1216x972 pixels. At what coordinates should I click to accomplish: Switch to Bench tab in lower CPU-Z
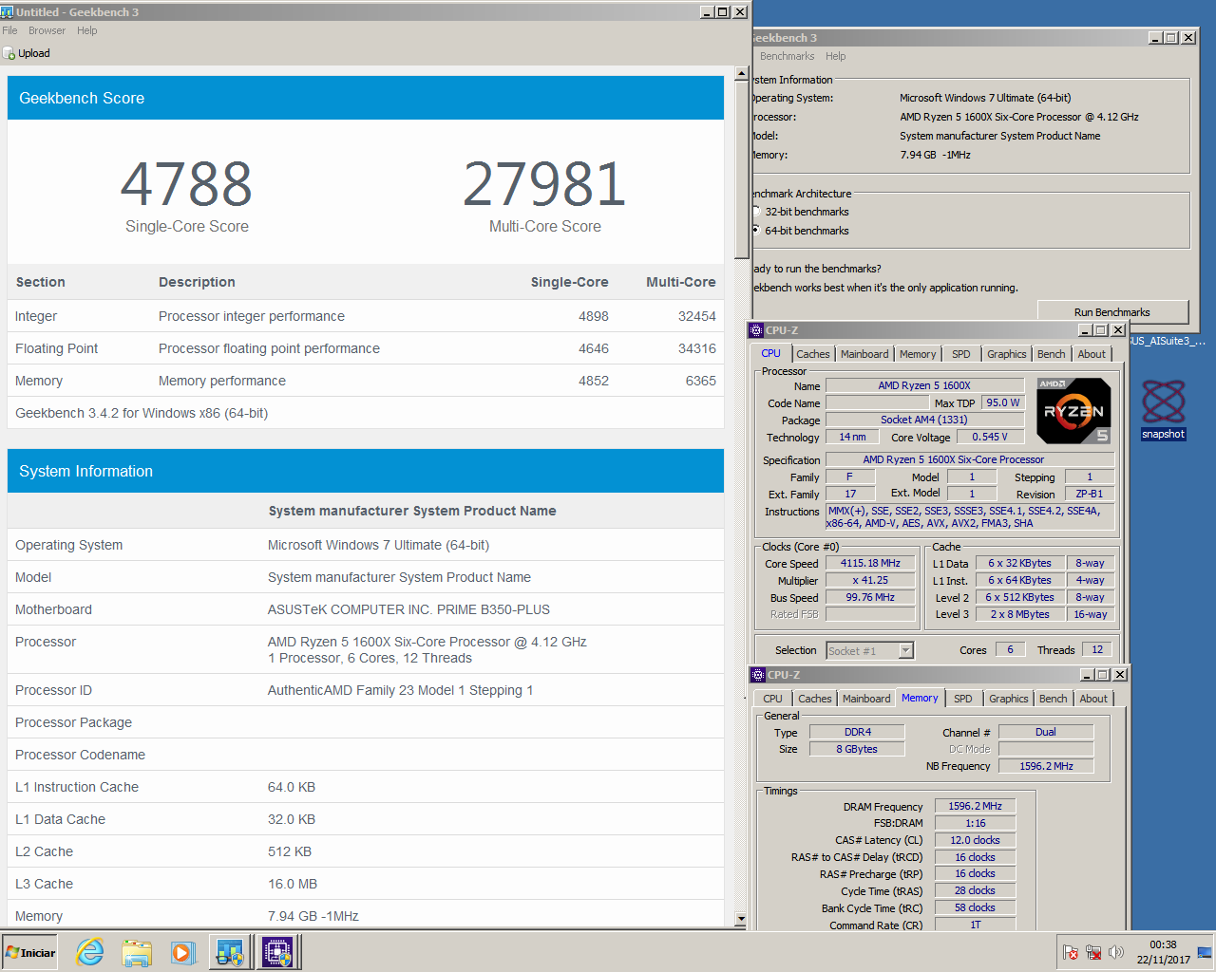pos(1053,699)
